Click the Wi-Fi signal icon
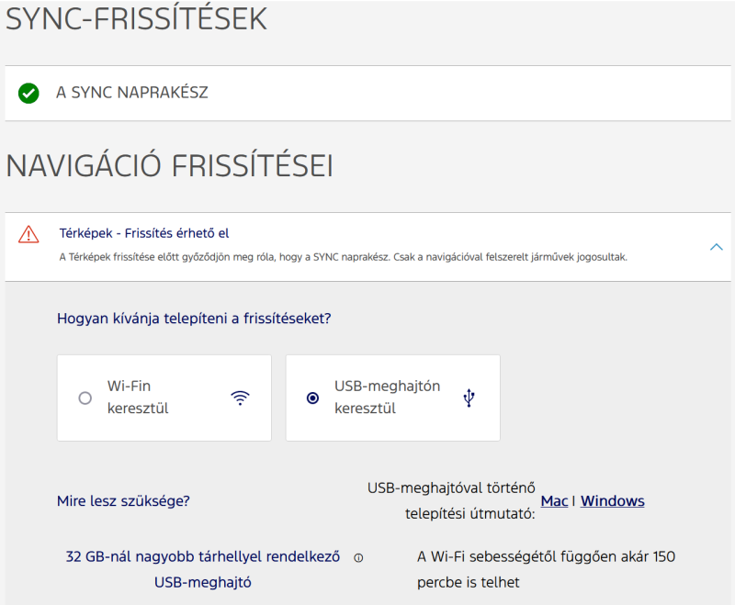 [240, 398]
